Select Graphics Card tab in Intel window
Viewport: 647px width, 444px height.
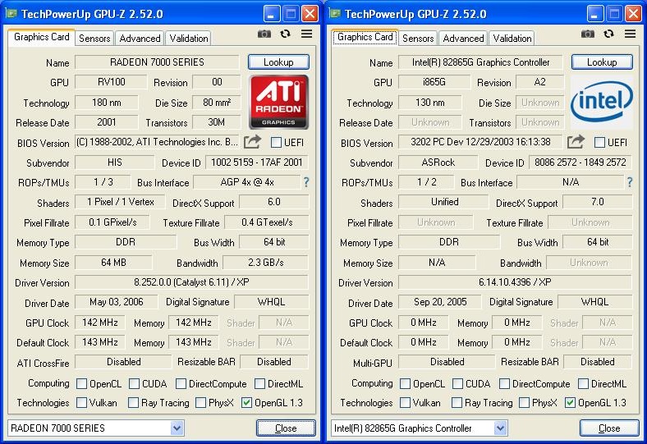[x=365, y=37]
